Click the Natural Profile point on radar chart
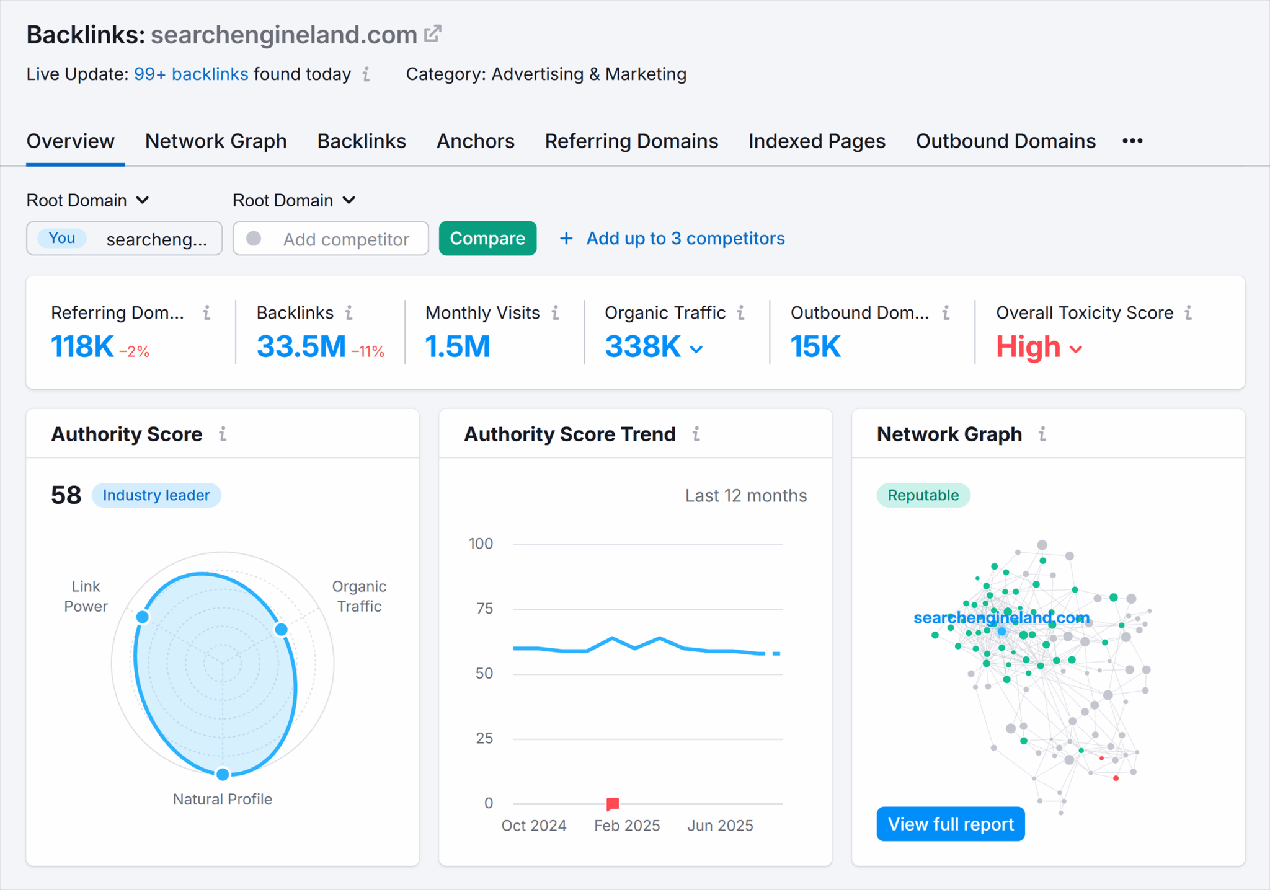The width and height of the screenshot is (1270, 890). 223,773
